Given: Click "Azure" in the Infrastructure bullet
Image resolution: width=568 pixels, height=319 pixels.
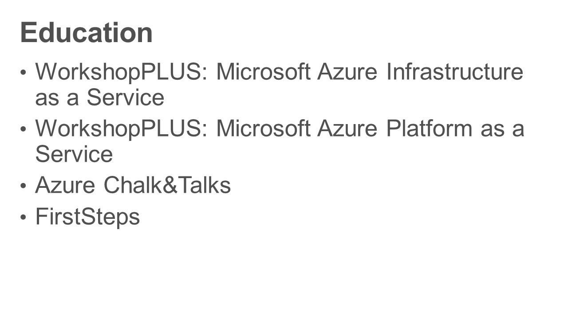Looking at the screenshot, I should coord(348,72).
